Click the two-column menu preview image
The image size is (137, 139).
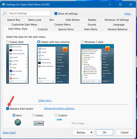tap(53, 64)
